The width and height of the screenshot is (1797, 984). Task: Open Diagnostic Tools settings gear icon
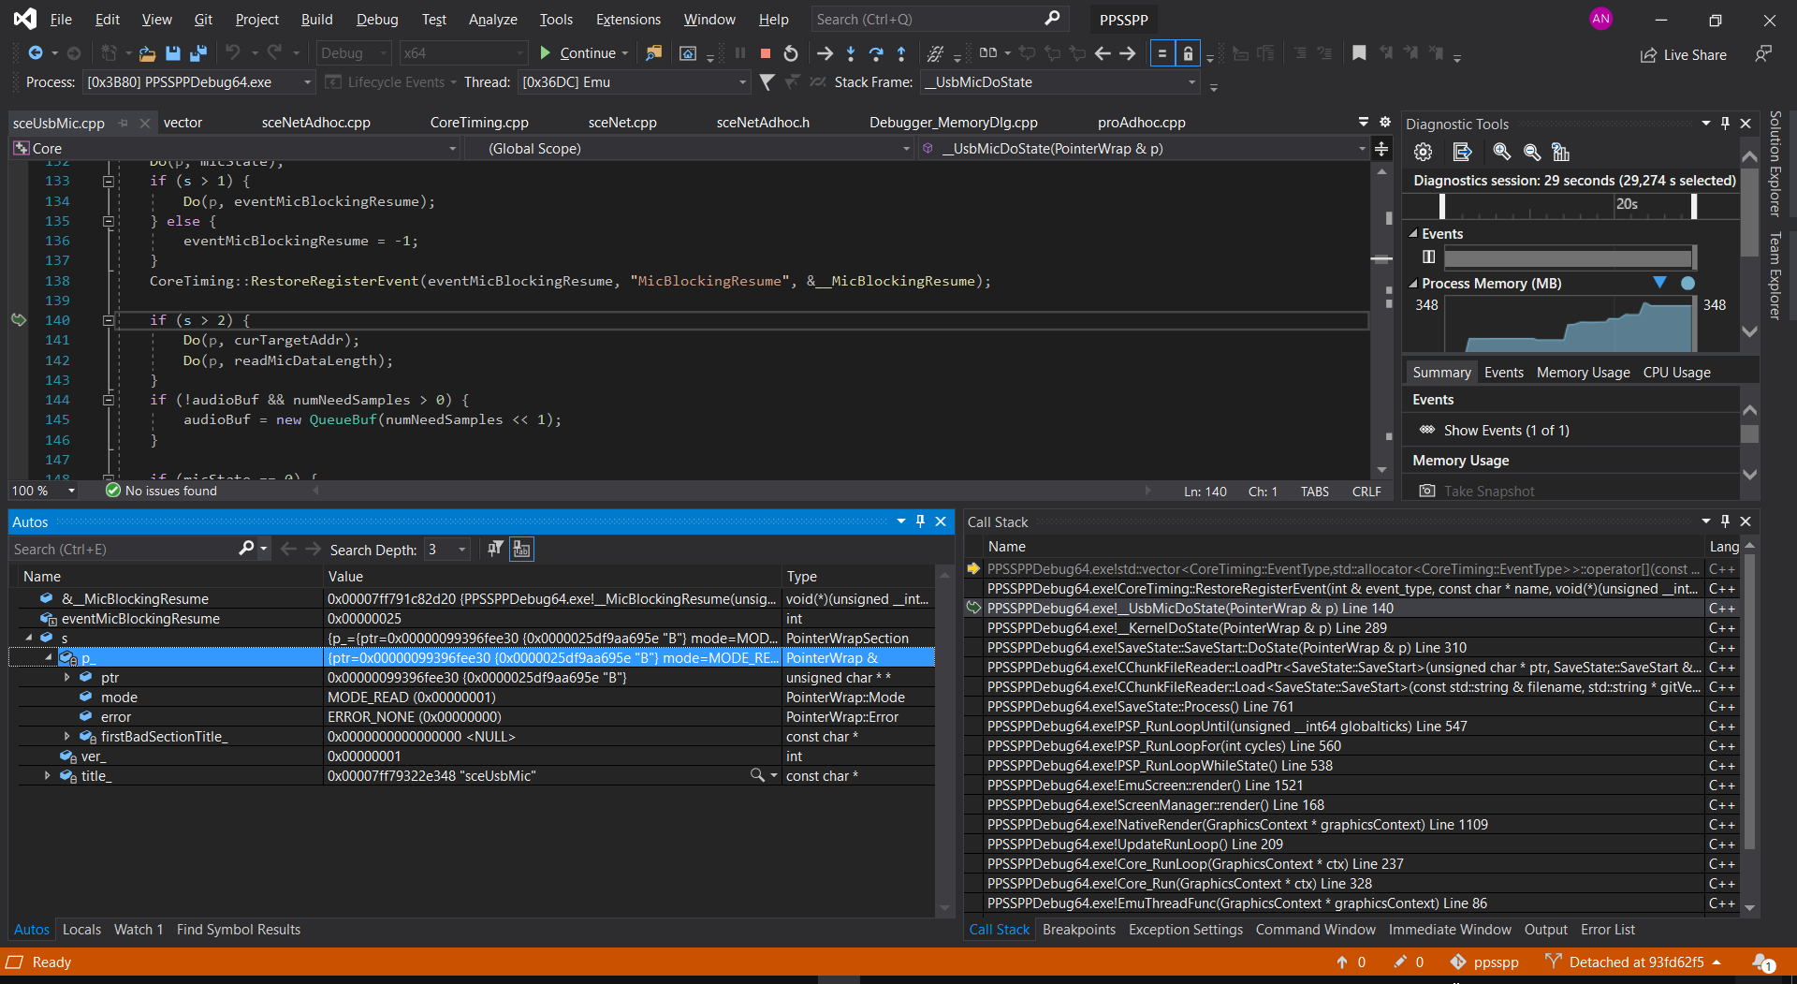tap(1423, 152)
